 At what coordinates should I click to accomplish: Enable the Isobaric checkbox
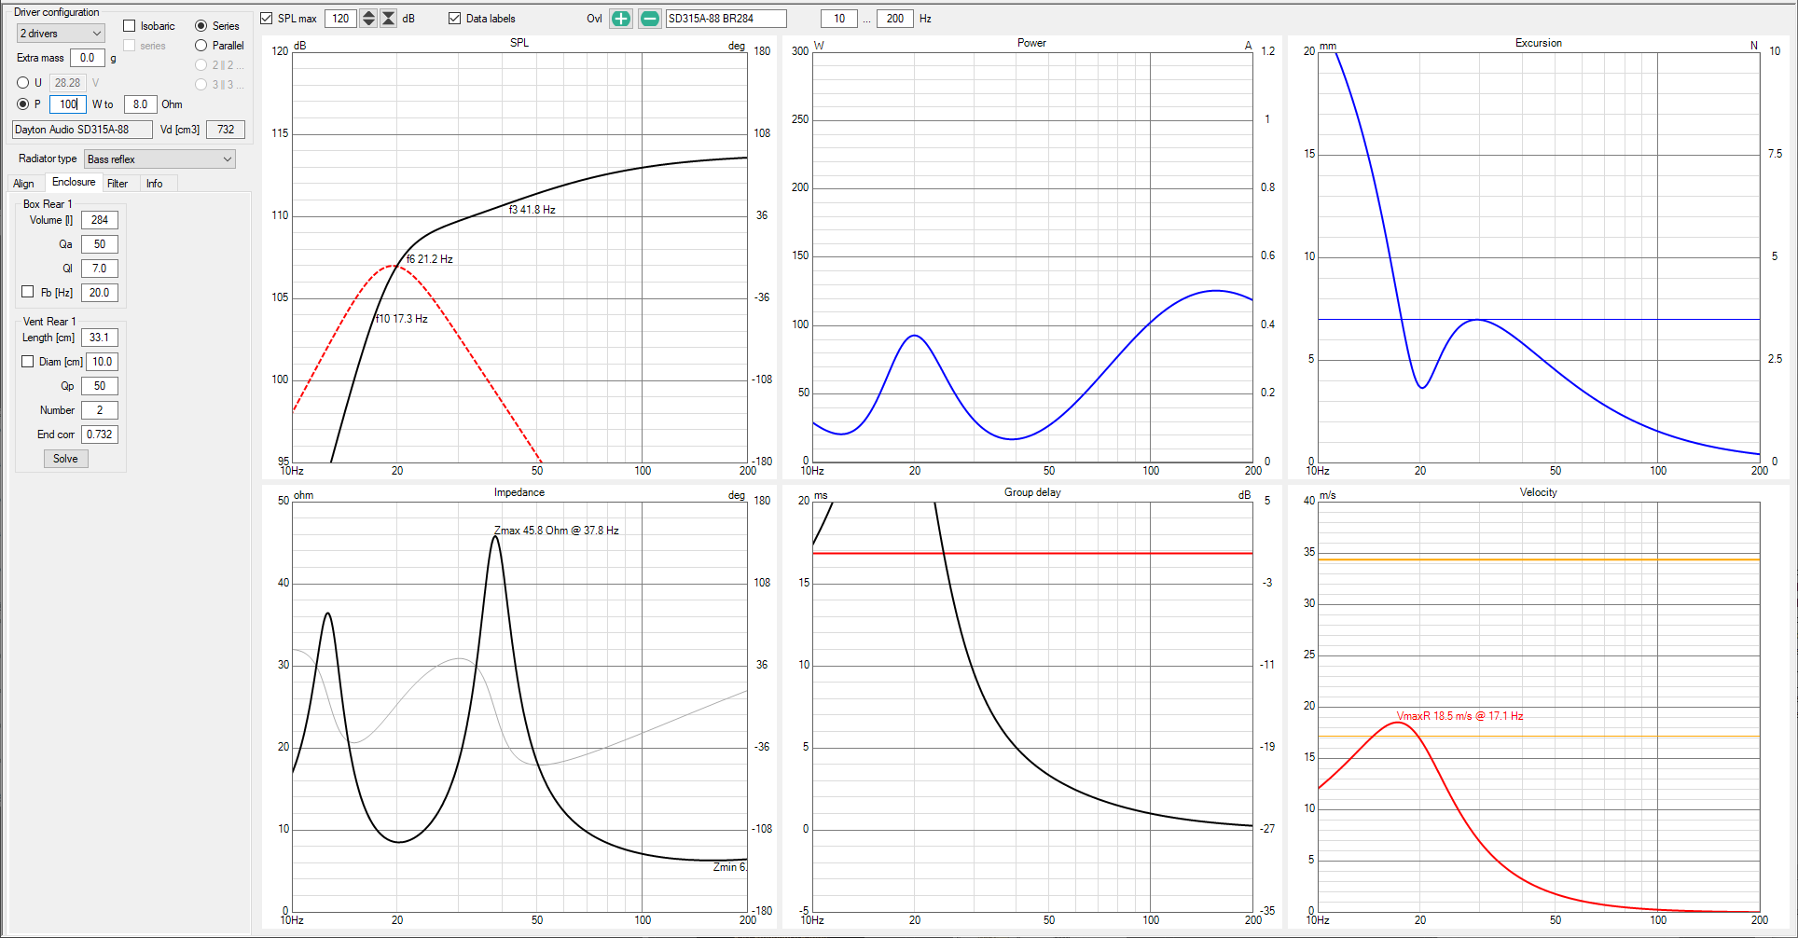point(130,26)
